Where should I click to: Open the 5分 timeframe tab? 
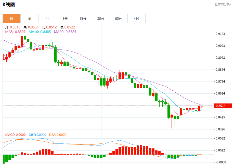coord(65,19)
